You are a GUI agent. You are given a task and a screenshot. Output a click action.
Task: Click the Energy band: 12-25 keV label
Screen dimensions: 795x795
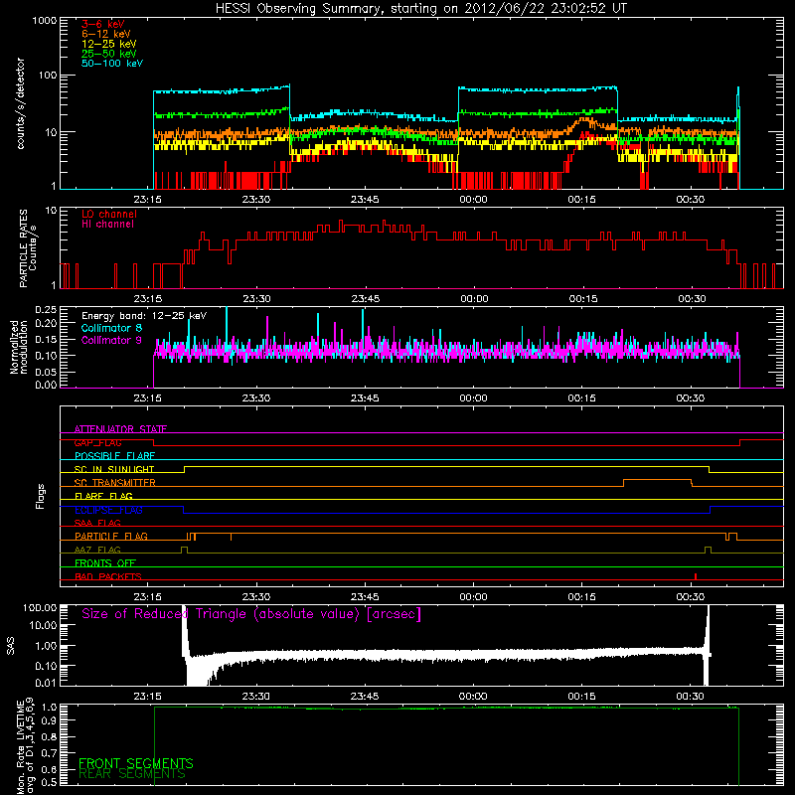click(x=144, y=316)
